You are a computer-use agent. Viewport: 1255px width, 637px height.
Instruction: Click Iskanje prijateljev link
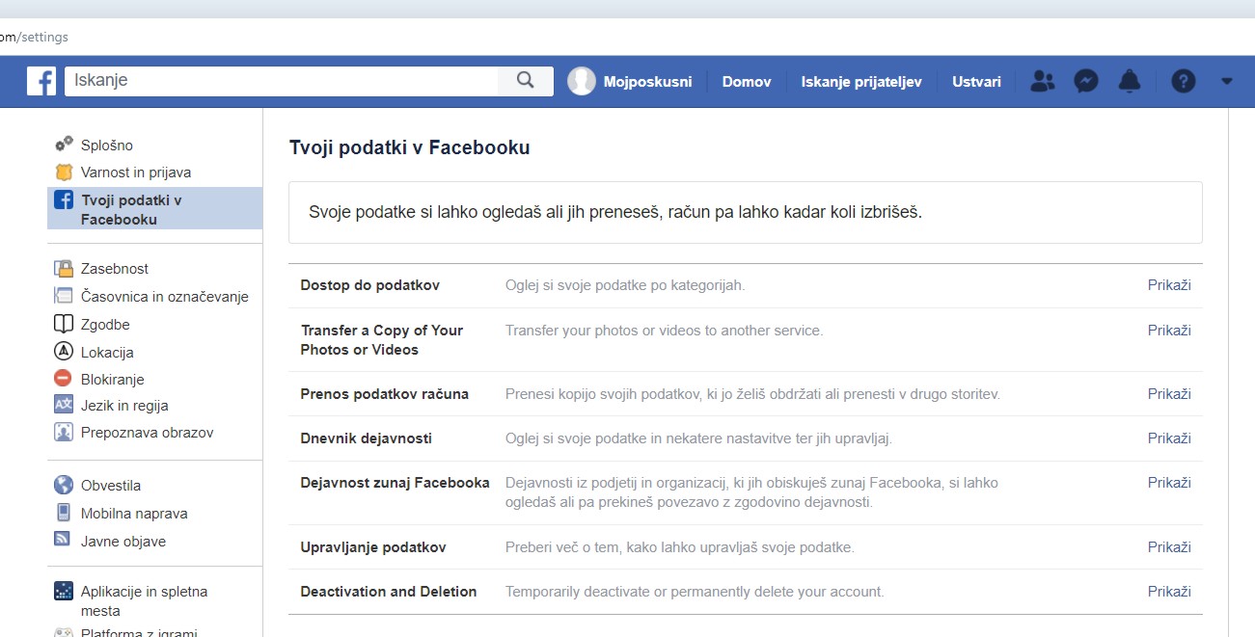click(860, 82)
